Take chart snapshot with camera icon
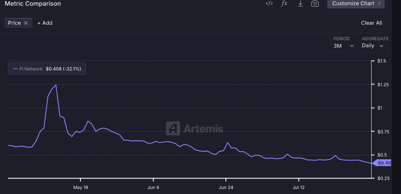The width and height of the screenshot is (401, 194). [x=315, y=4]
